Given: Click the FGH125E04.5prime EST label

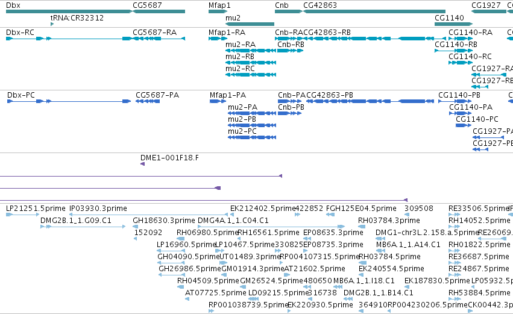Looking at the screenshot, I should (361, 209).
